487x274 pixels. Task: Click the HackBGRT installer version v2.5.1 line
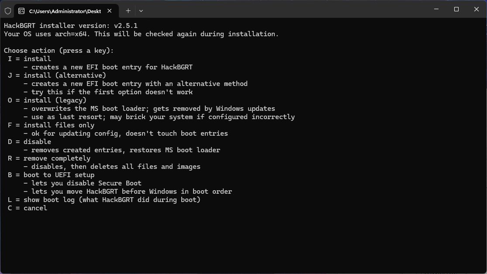71,26
